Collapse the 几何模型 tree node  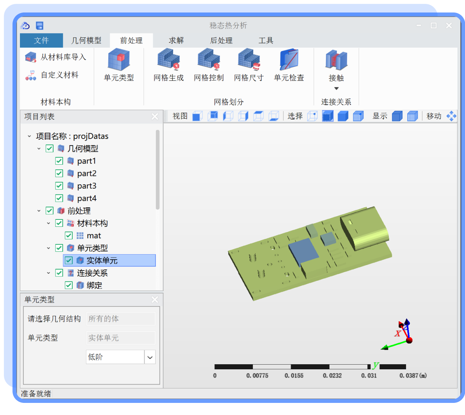click(x=39, y=148)
